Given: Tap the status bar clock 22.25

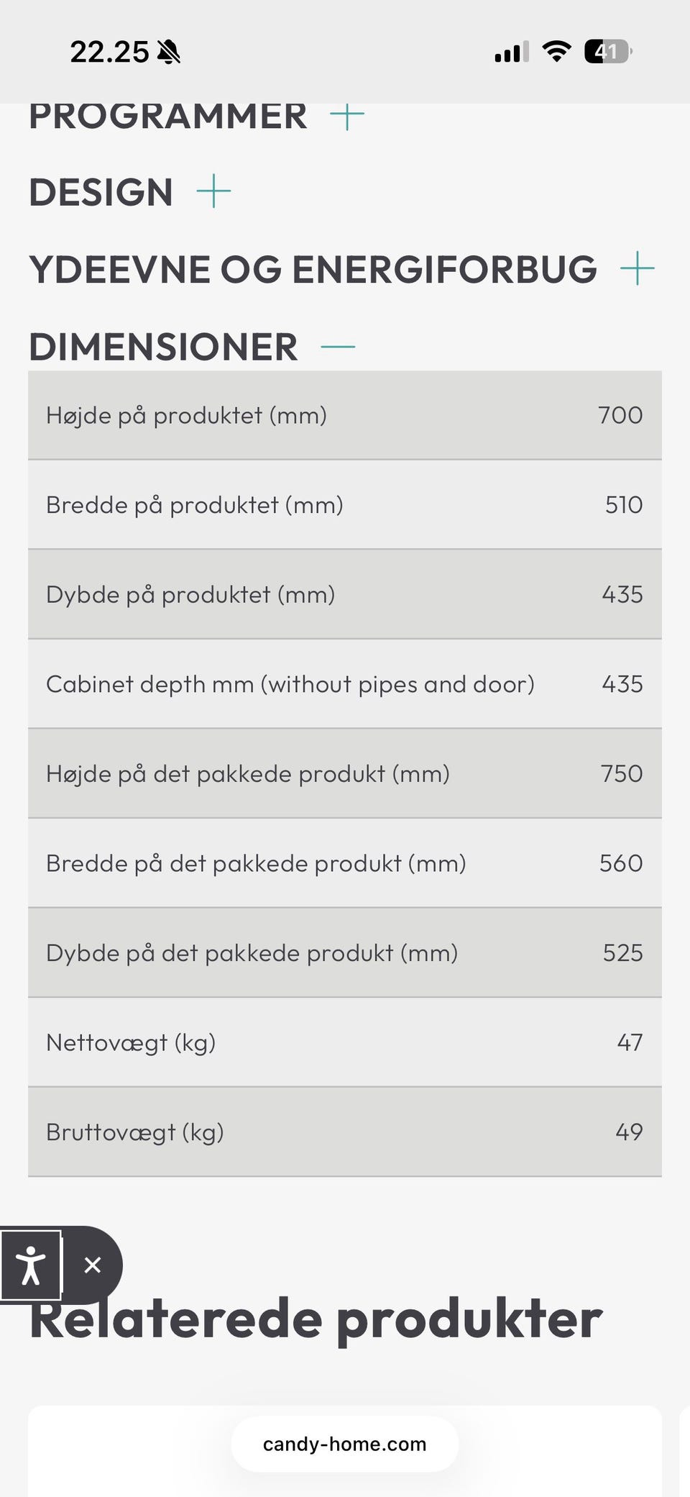Looking at the screenshot, I should click(109, 52).
